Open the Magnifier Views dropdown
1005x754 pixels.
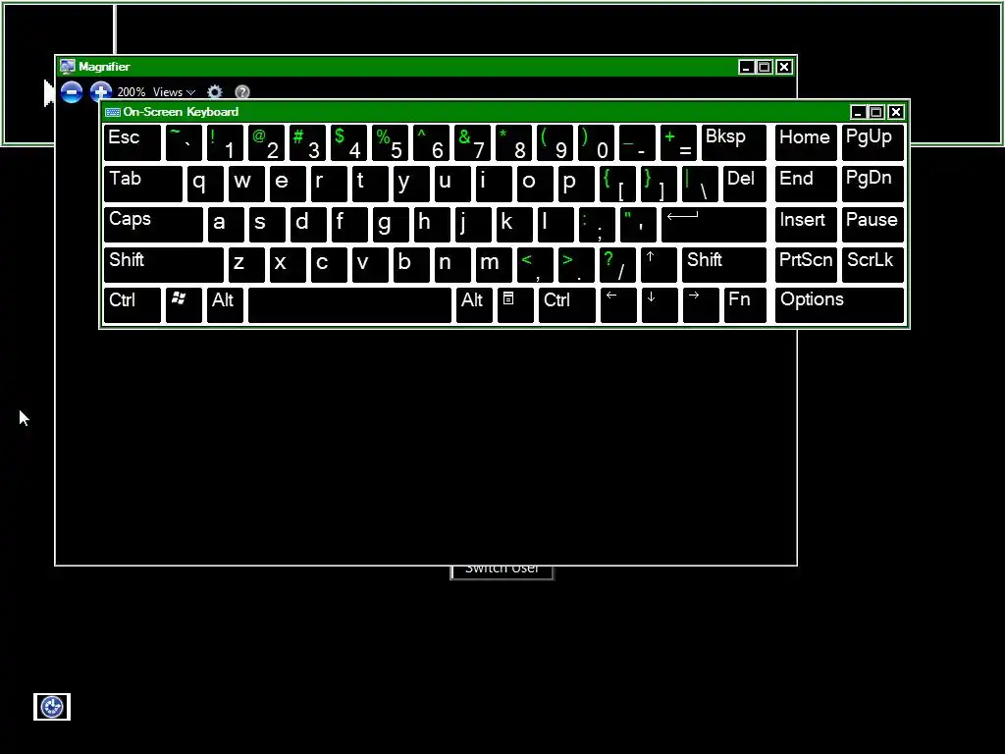click(174, 92)
